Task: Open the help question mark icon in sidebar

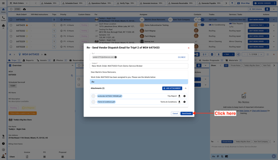Action: pos(3,144)
